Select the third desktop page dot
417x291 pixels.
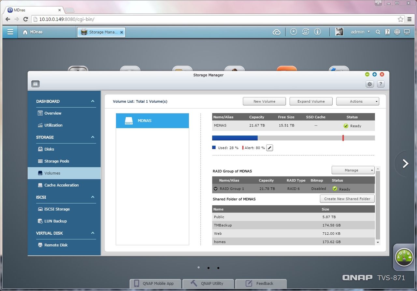[x=218, y=268]
